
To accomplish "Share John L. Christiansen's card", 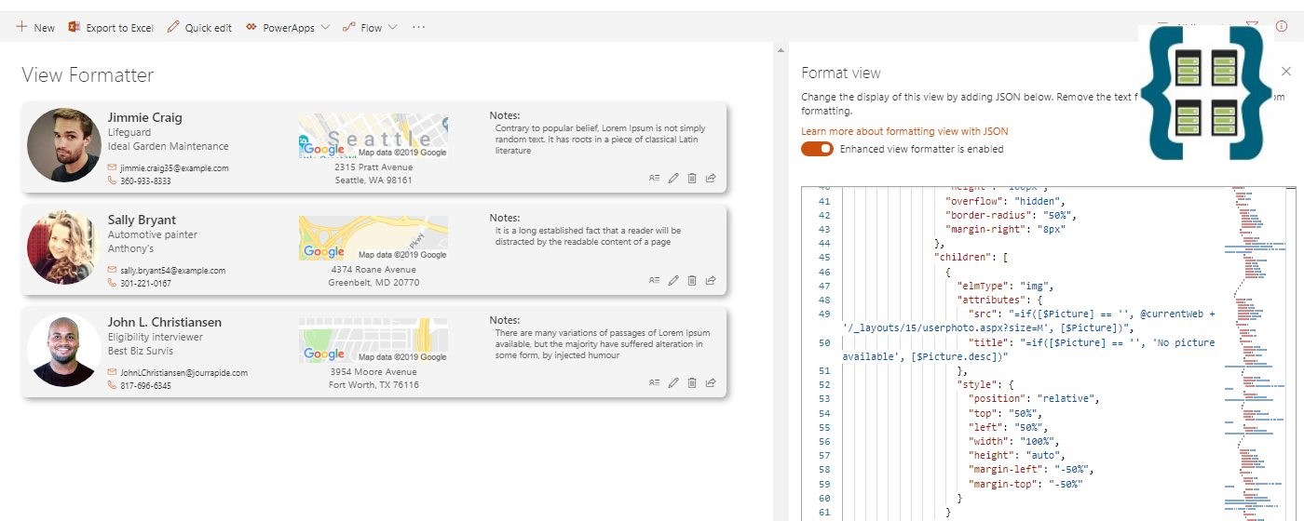I will [711, 382].
